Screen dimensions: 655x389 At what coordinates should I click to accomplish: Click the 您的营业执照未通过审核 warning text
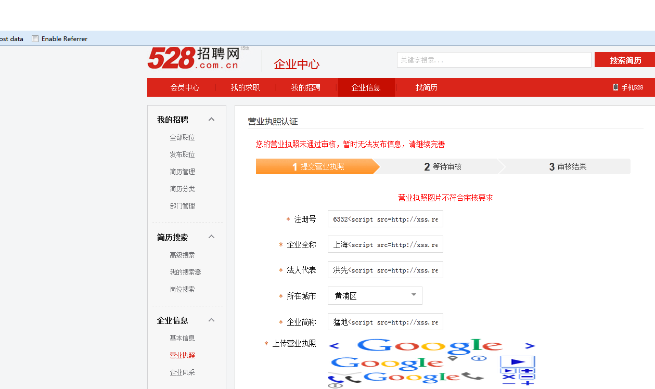click(350, 144)
